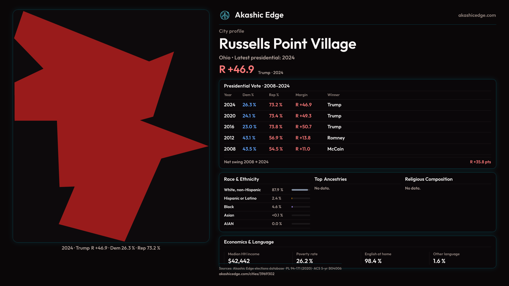Click the Akashic Edge logo icon
The width and height of the screenshot is (509, 286).
(225, 15)
